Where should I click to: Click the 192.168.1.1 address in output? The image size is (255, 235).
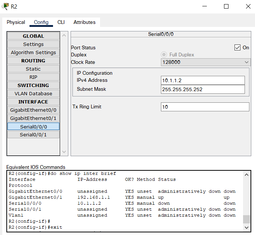pyautogui.click(x=94, y=197)
